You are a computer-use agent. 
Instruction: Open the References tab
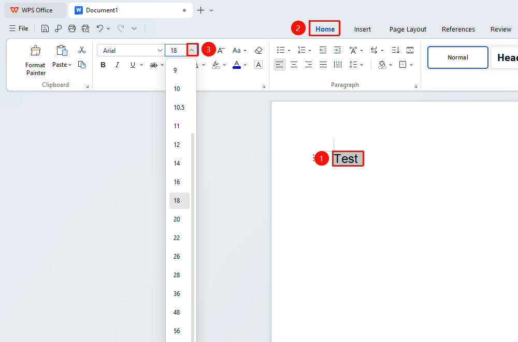pos(458,29)
